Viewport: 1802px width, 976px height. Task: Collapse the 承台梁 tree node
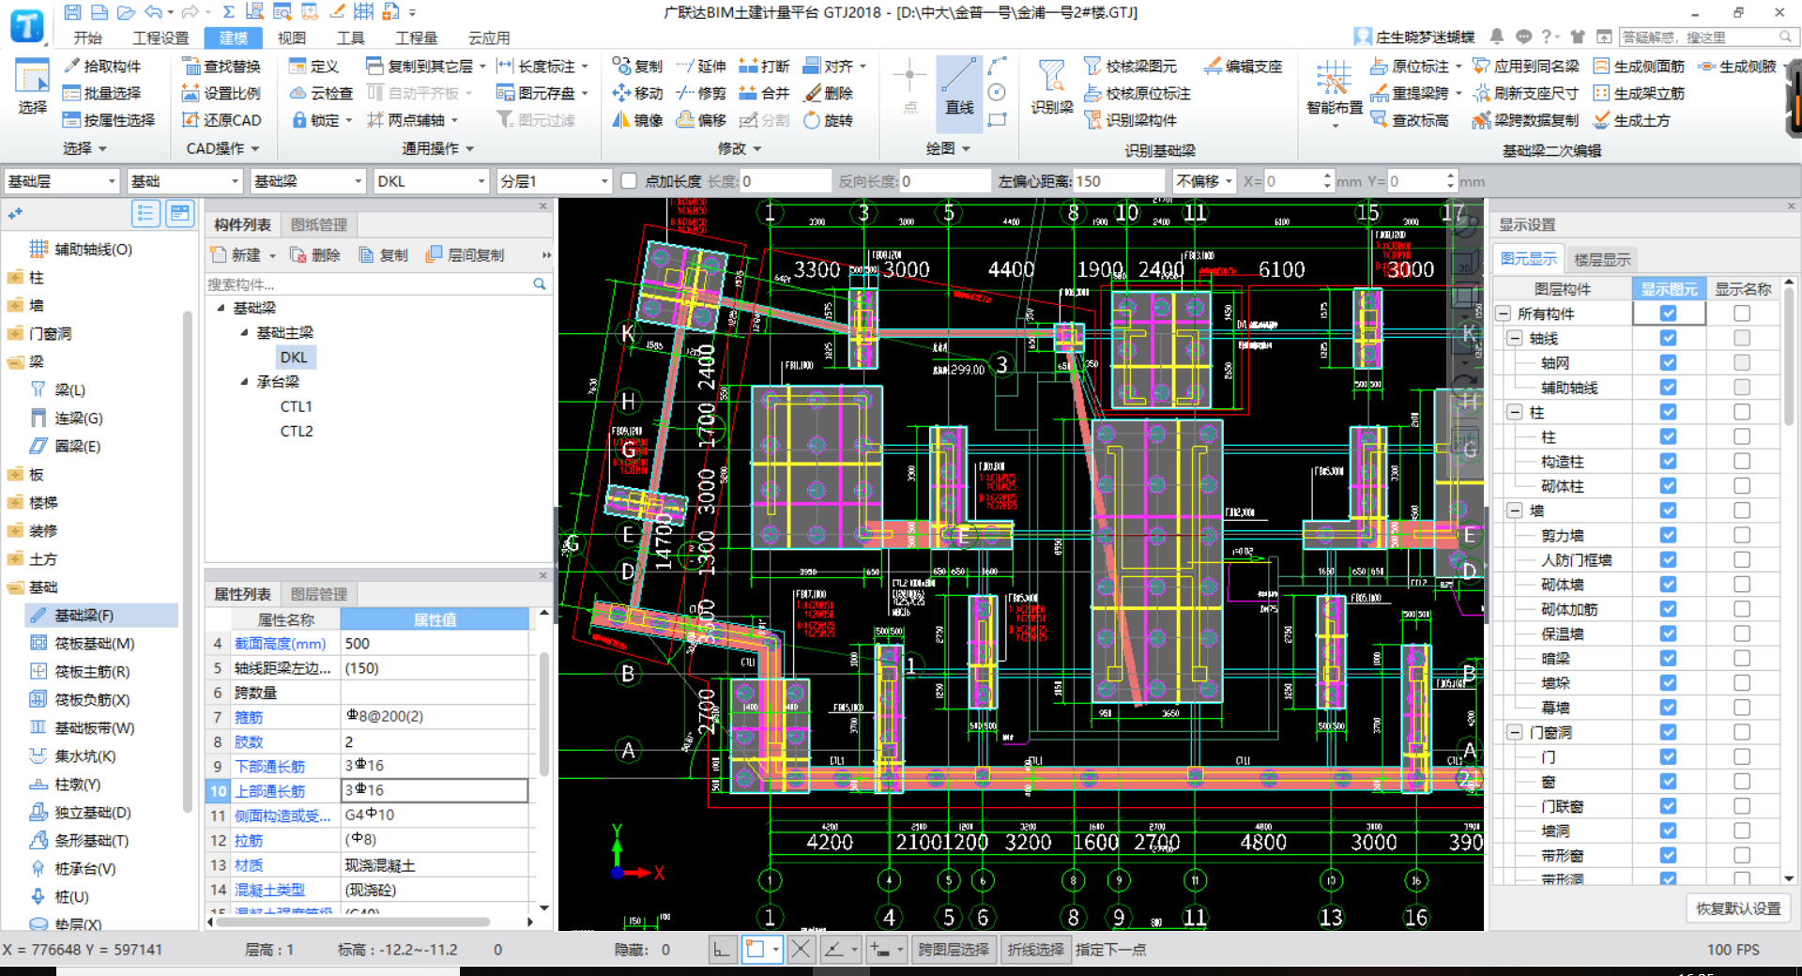pyautogui.click(x=244, y=381)
